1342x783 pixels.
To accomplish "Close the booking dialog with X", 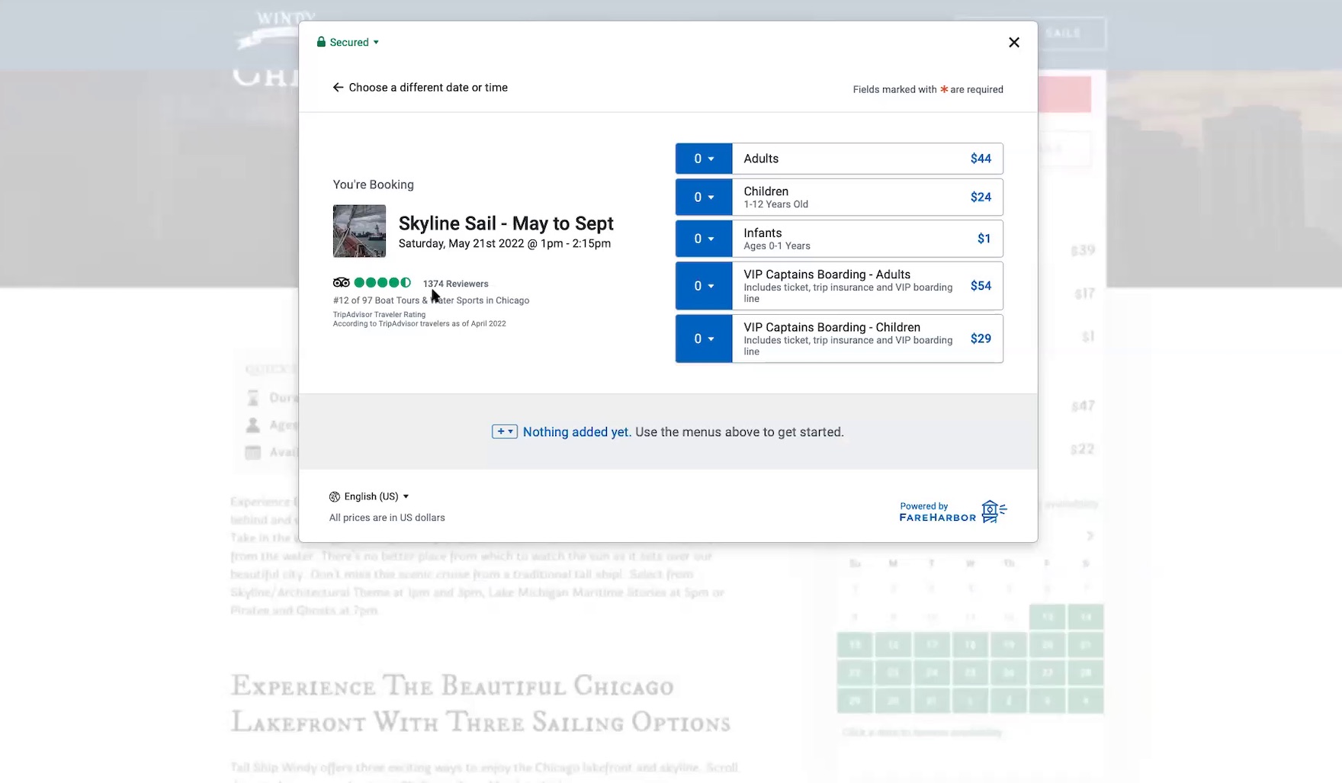I will click(x=1013, y=43).
